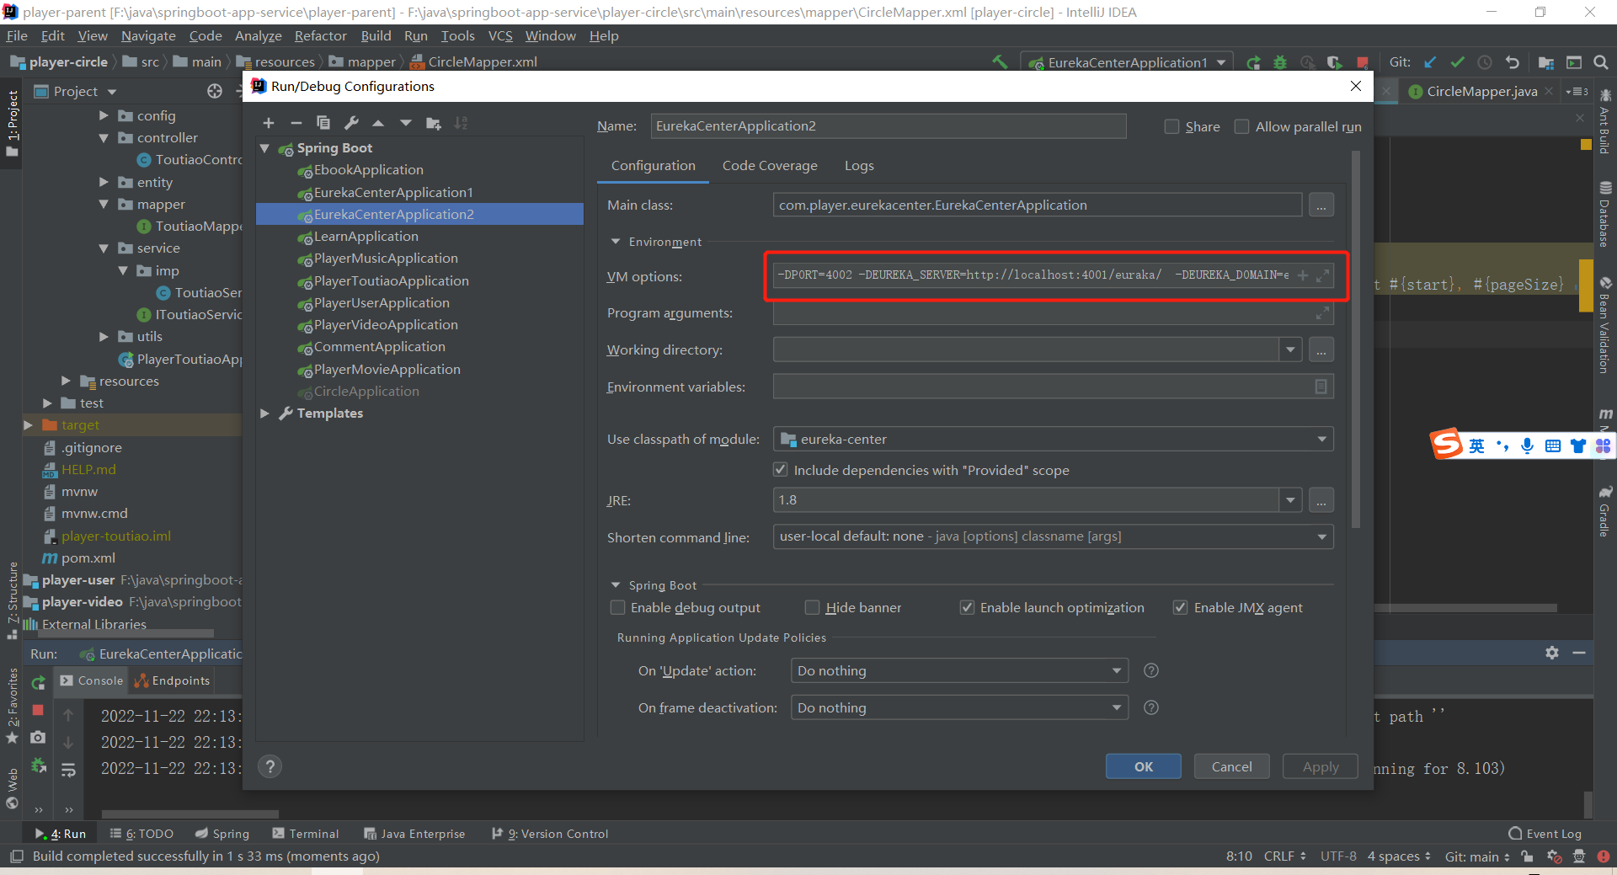Collapse the Spring Boot settings section
Viewport: 1617px width, 875px height.
pyautogui.click(x=615, y=585)
